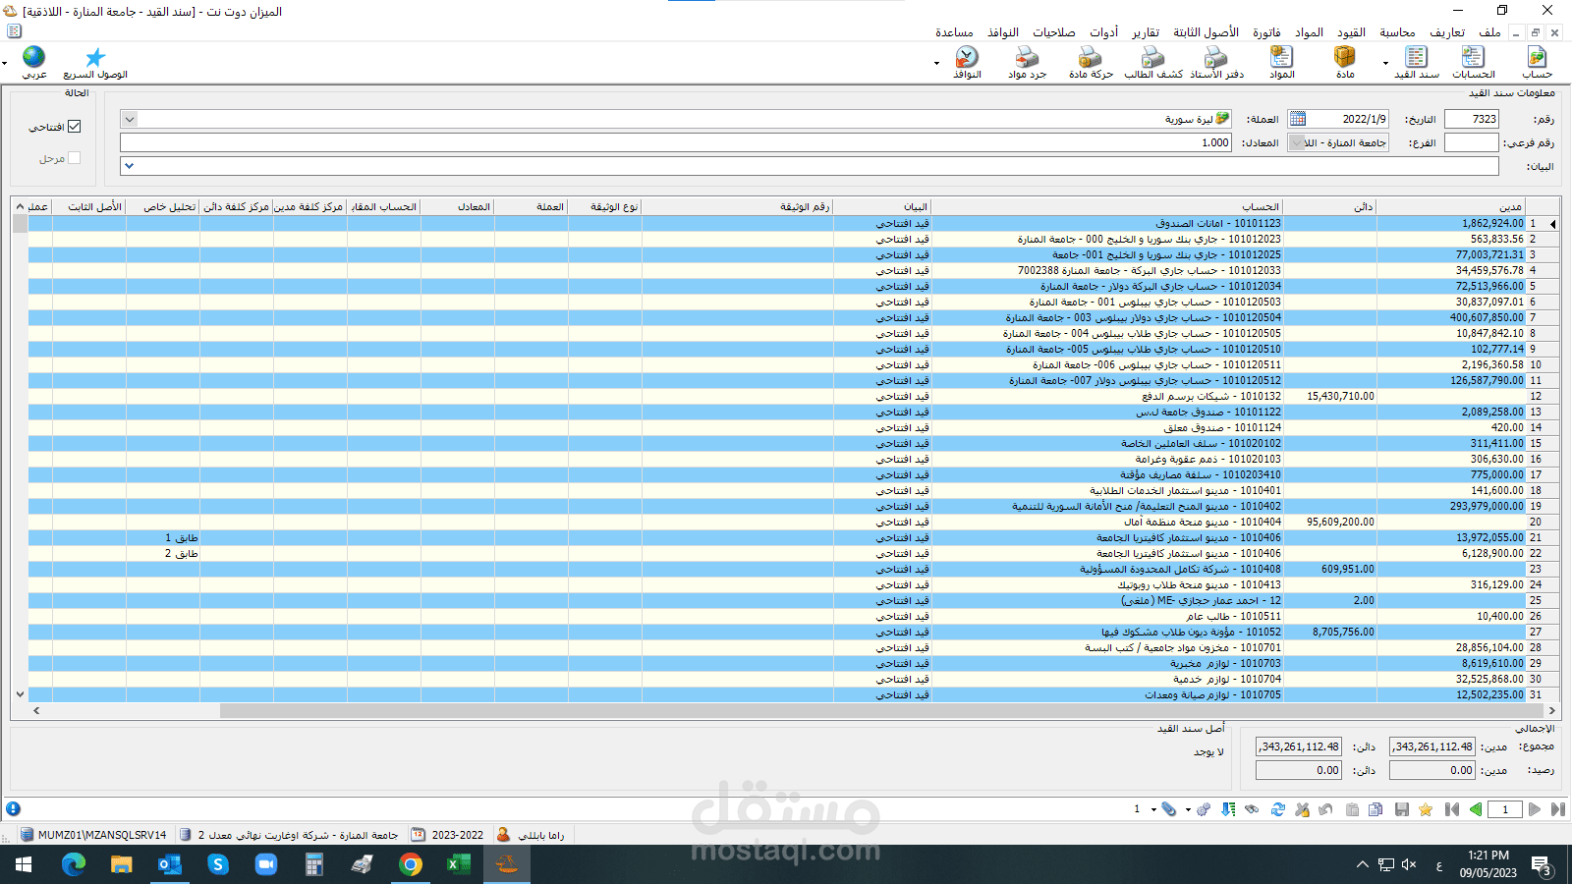Click the binoculars search icon
The image size is (1572, 884).
coord(1252,809)
